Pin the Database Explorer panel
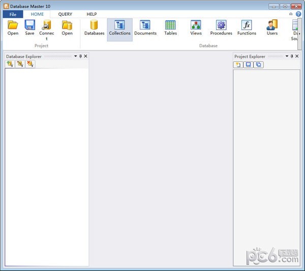Viewport: 305px width, 271px height. click(80, 56)
